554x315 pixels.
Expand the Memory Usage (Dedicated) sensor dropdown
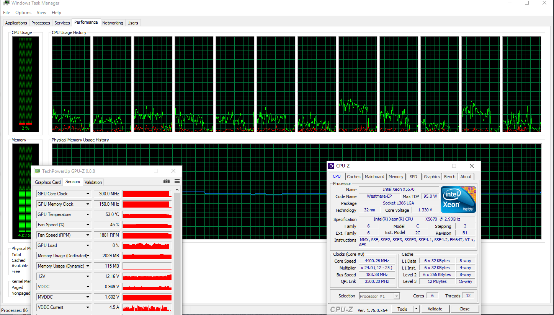coord(88,256)
